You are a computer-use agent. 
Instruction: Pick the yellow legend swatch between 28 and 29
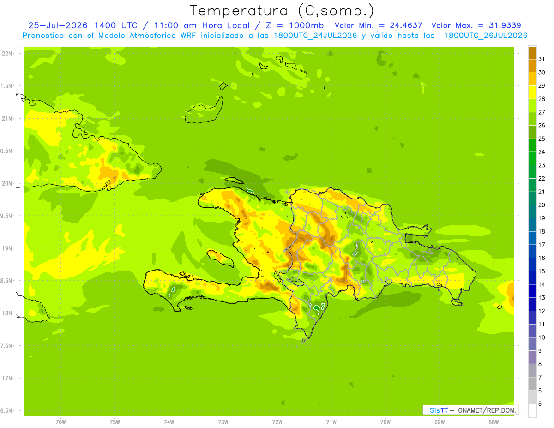[532, 92]
